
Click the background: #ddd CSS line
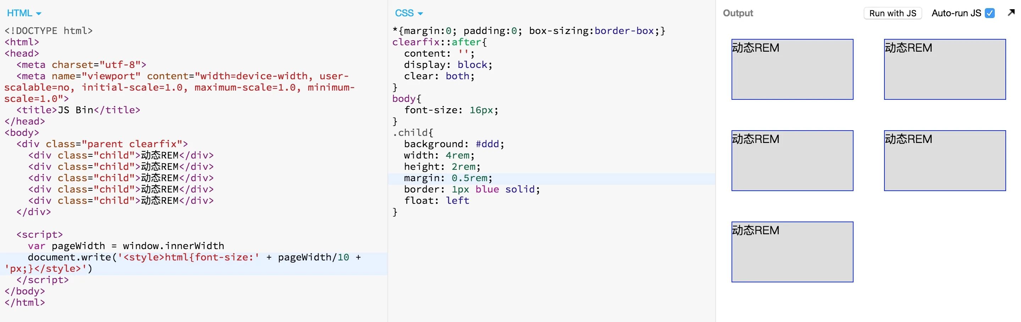click(x=454, y=144)
